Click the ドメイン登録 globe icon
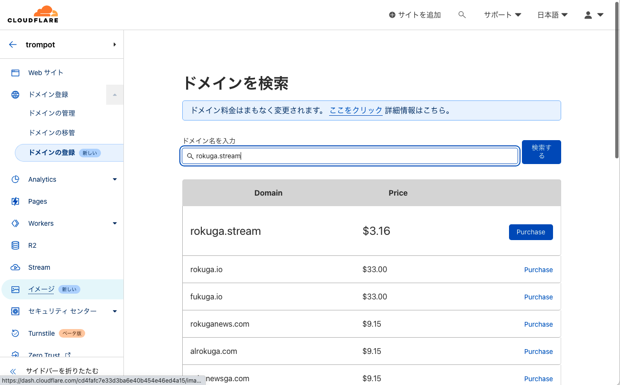Viewport: 620px width, 385px height. coord(15,94)
